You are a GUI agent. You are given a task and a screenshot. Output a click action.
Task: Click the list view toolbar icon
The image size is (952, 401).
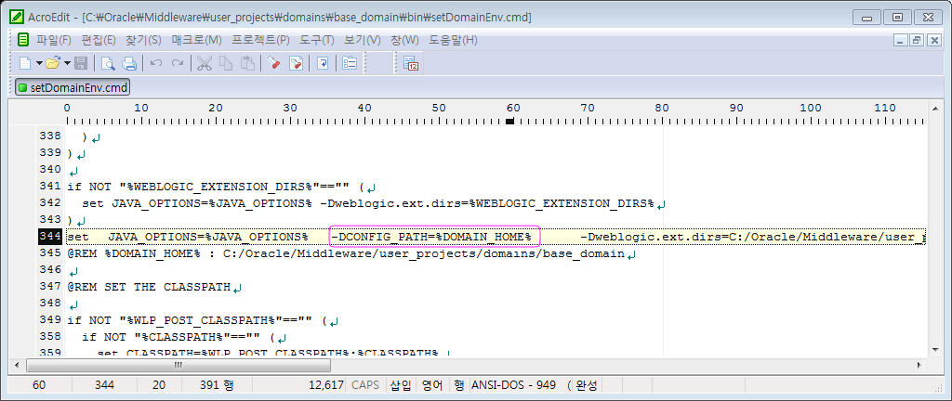(x=350, y=63)
